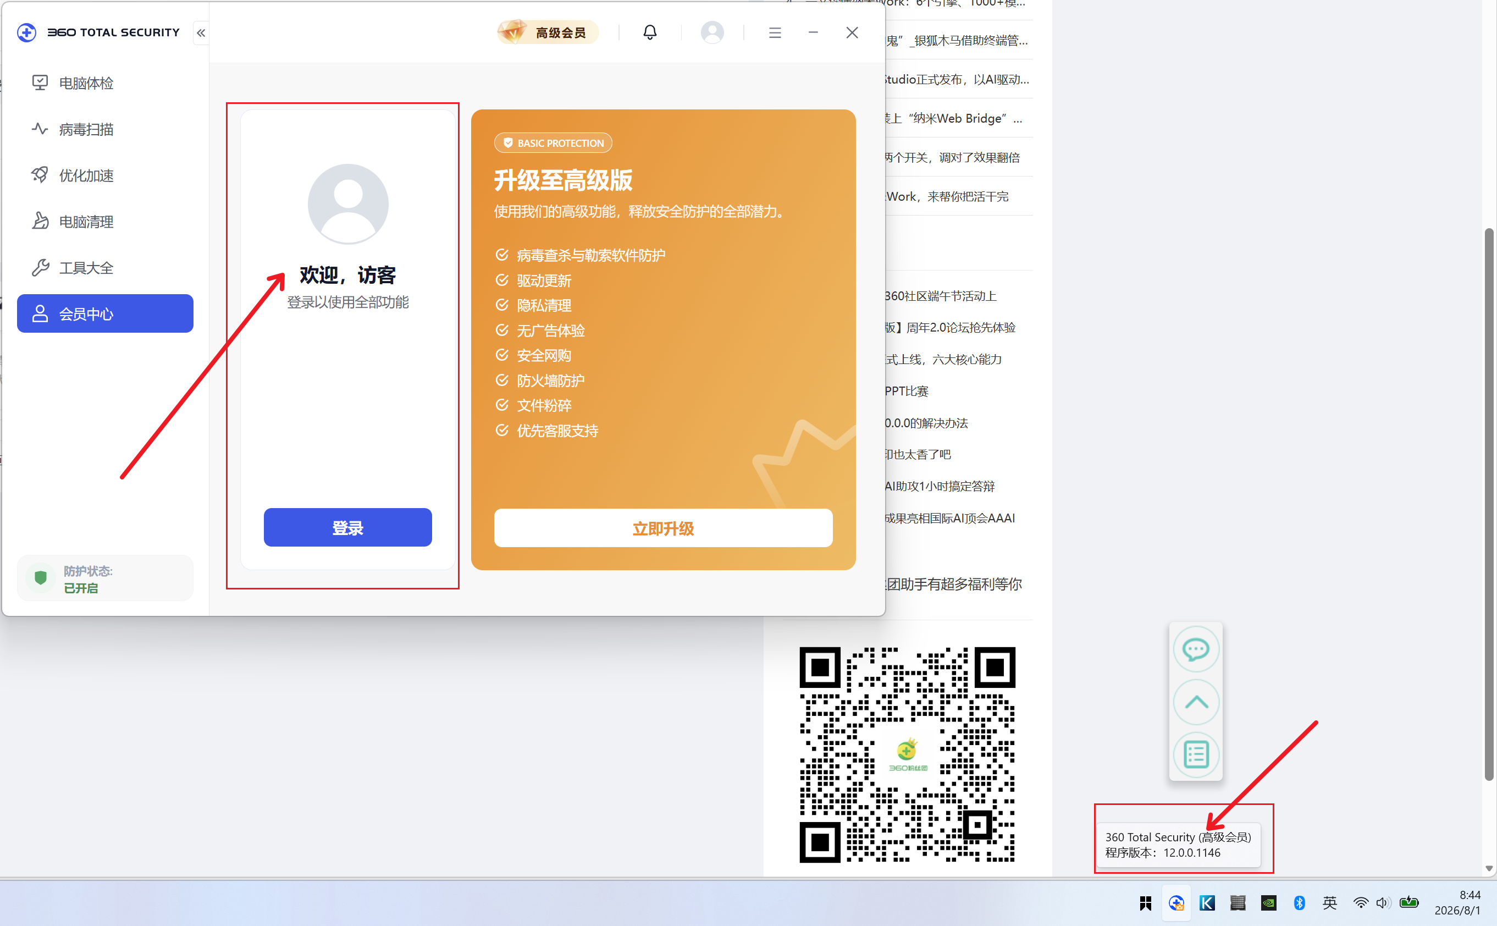Click the blue K tray icon
The width and height of the screenshot is (1497, 926).
pos(1207,903)
